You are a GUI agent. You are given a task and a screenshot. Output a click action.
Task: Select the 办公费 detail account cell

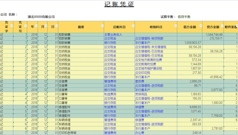click(x=156, y=133)
